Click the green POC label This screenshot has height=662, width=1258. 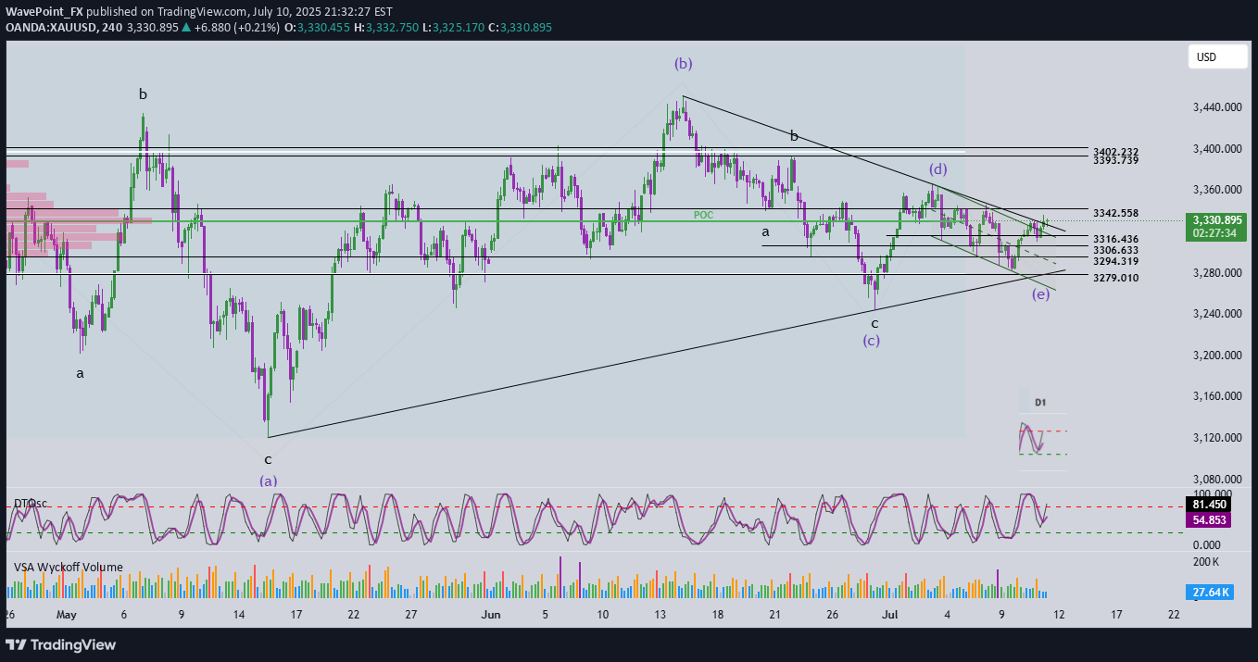click(x=704, y=215)
